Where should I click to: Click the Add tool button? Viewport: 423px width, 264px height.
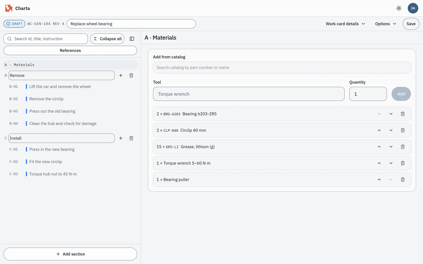tap(401, 94)
